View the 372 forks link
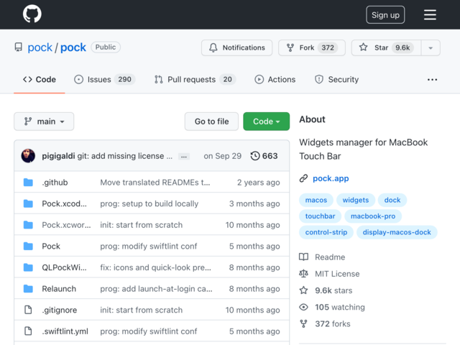460x345 pixels. (x=325, y=324)
